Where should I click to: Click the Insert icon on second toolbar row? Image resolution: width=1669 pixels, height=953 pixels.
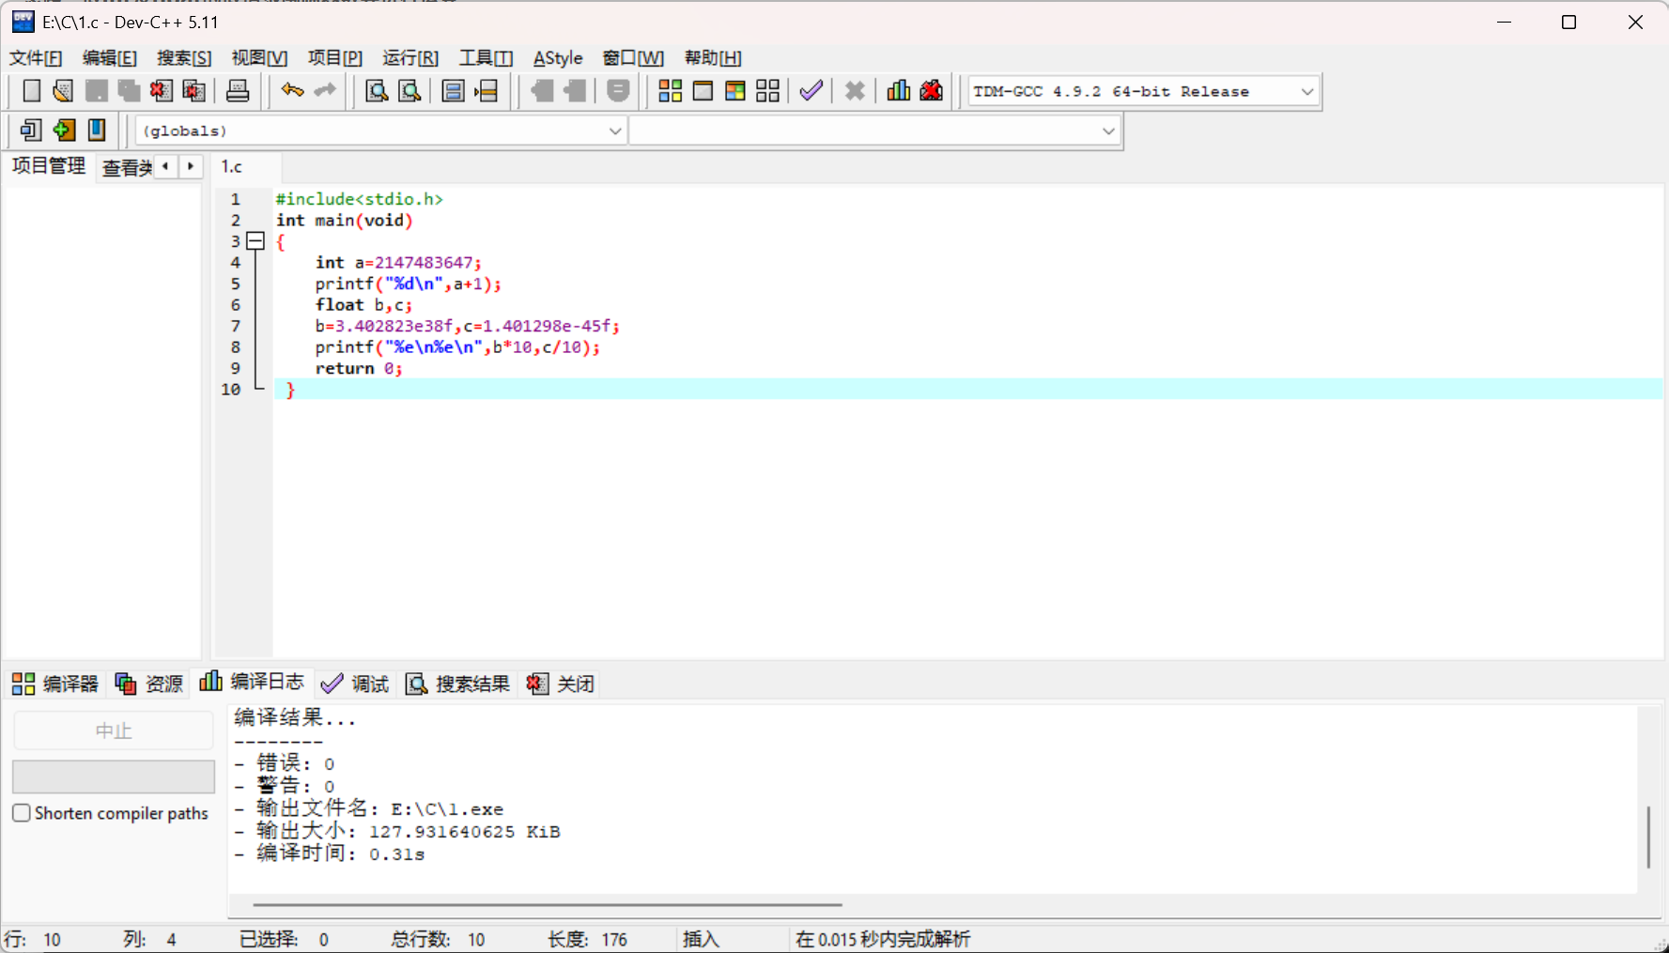tap(30, 130)
